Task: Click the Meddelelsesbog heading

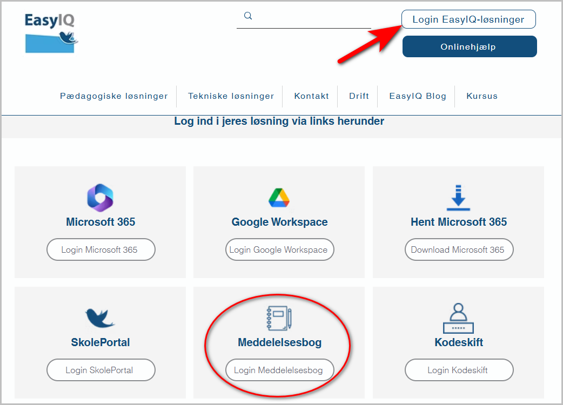Action: coord(280,342)
